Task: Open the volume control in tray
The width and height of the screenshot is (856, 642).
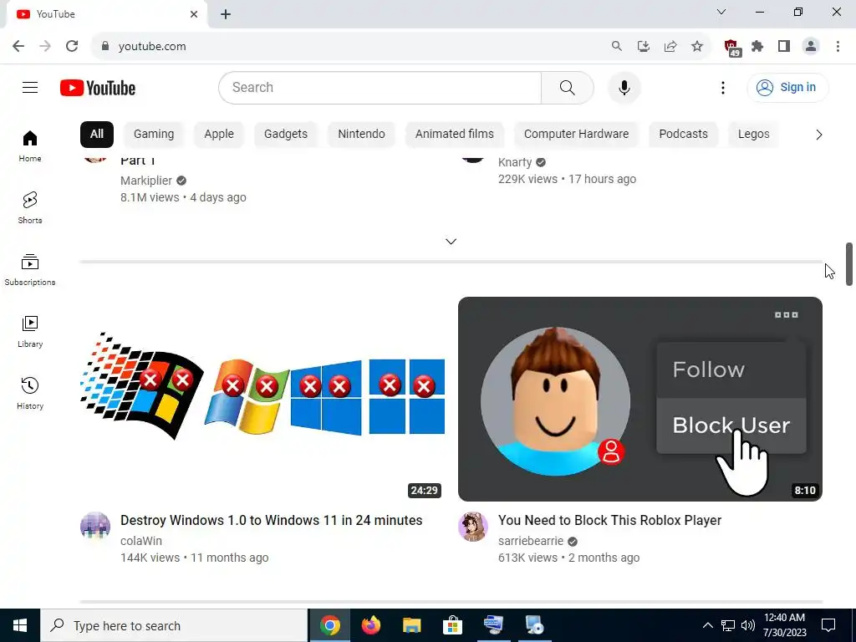Action: point(748,625)
